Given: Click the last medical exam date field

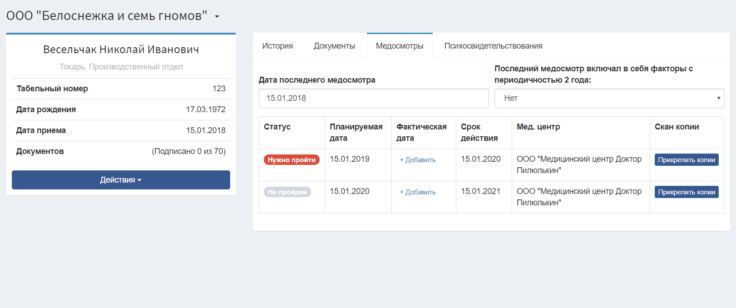Looking at the screenshot, I should 374,98.
